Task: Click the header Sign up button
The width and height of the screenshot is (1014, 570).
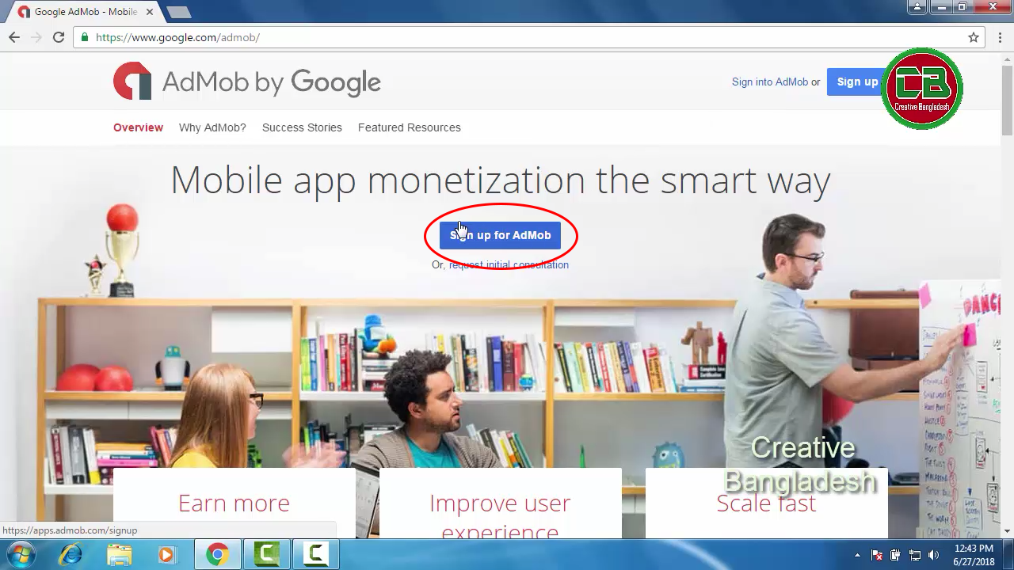Action: 857,82
